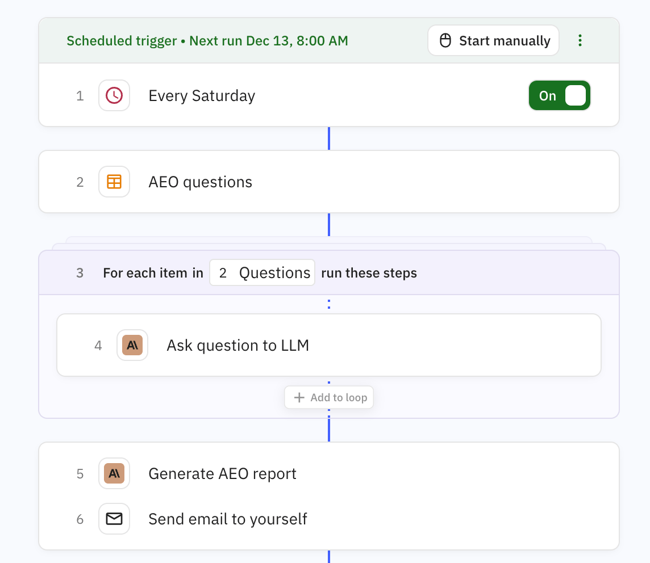Click the plus icon in Add to loop
Image resolution: width=650 pixels, height=563 pixels.
coord(299,397)
